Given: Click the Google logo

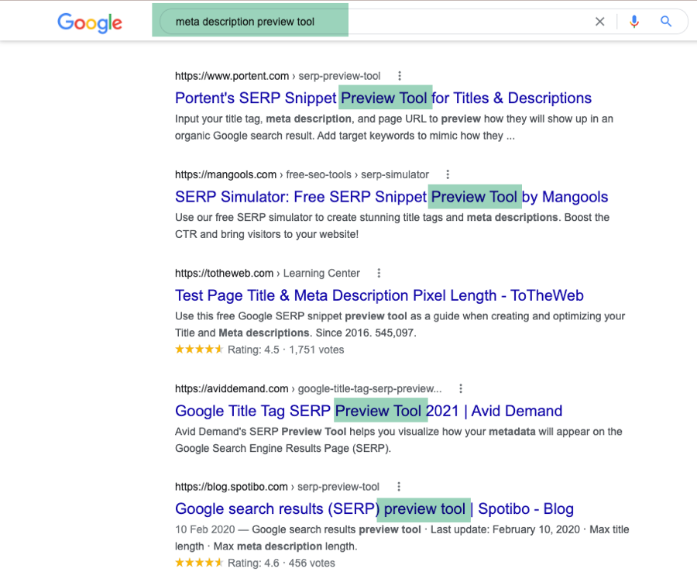Looking at the screenshot, I should pyautogui.click(x=90, y=22).
